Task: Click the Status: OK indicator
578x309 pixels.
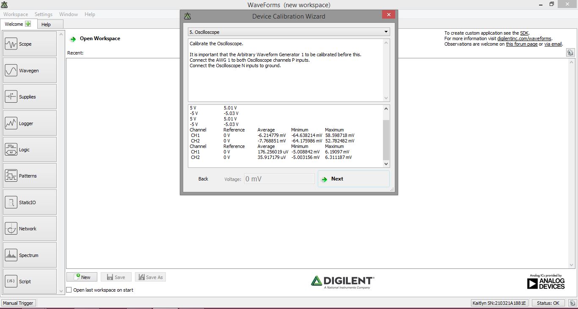Action: point(548,303)
